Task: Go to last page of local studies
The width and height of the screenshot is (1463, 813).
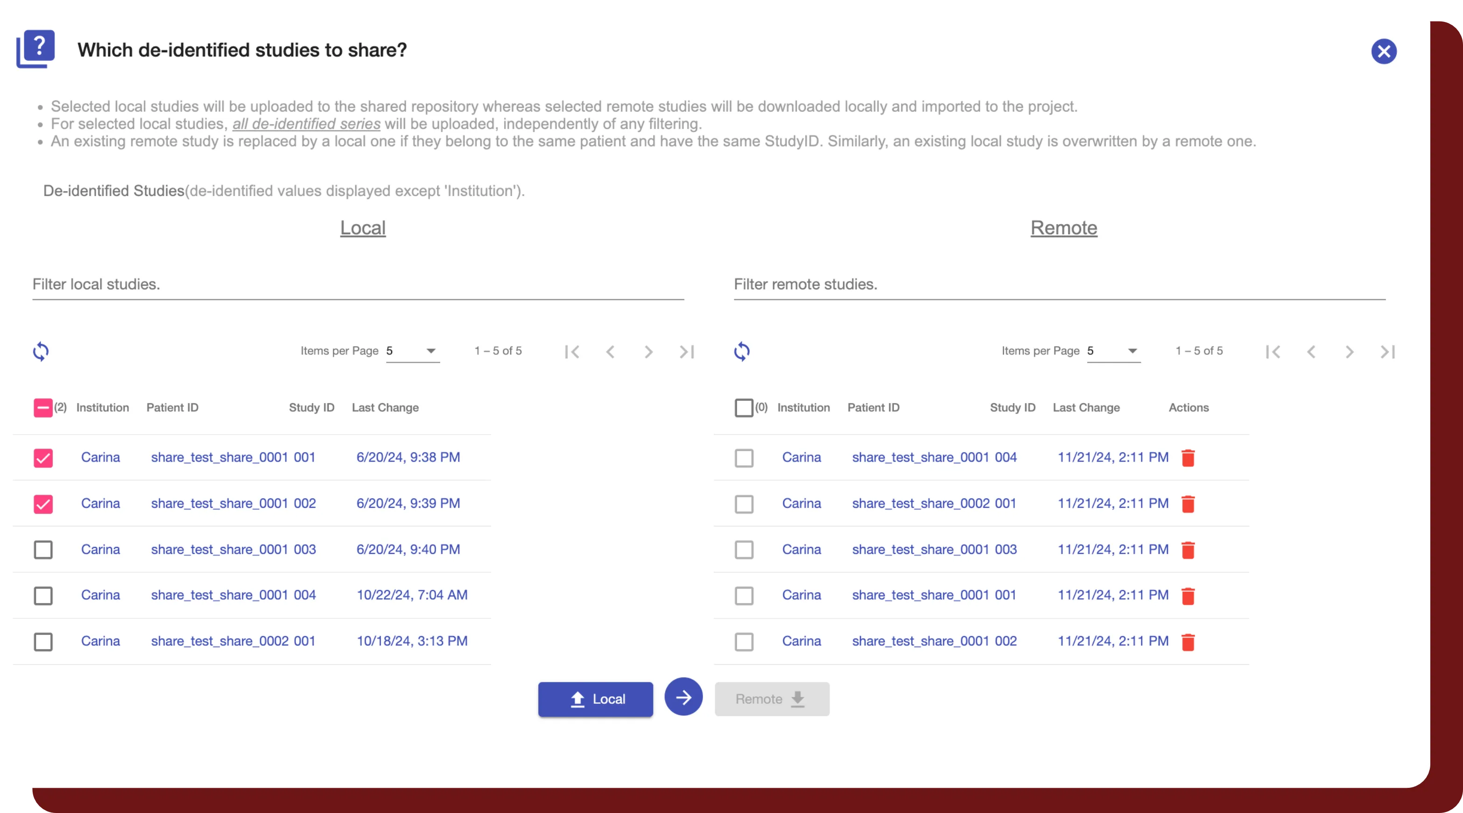Action: (687, 352)
